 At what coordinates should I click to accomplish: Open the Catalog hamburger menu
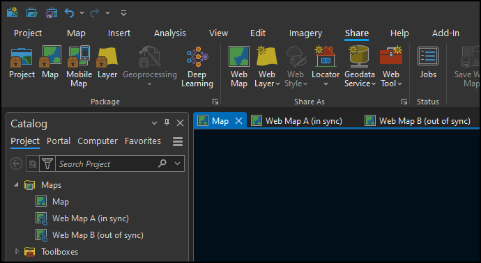pyautogui.click(x=178, y=141)
